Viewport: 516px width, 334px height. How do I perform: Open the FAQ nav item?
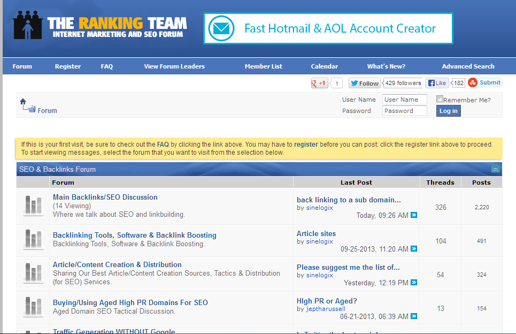106,66
